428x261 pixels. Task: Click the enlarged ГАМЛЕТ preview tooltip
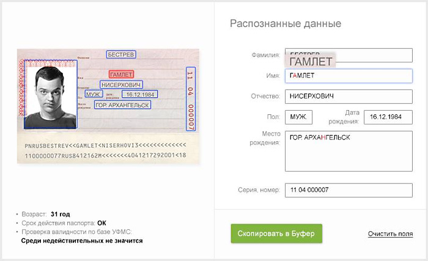pyautogui.click(x=311, y=61)
